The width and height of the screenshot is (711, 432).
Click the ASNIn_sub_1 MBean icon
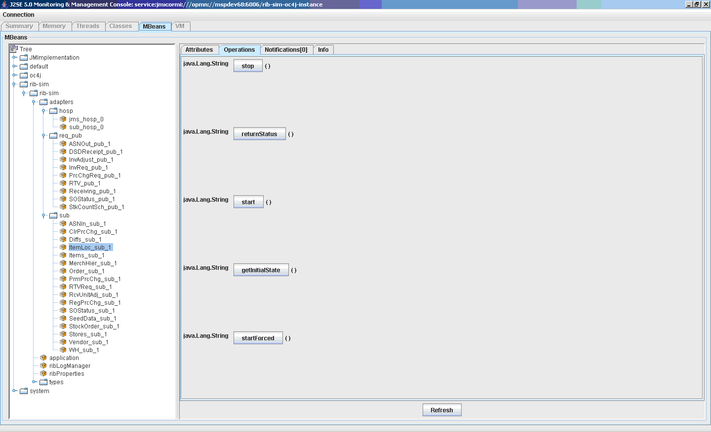(x=63, y=223)
